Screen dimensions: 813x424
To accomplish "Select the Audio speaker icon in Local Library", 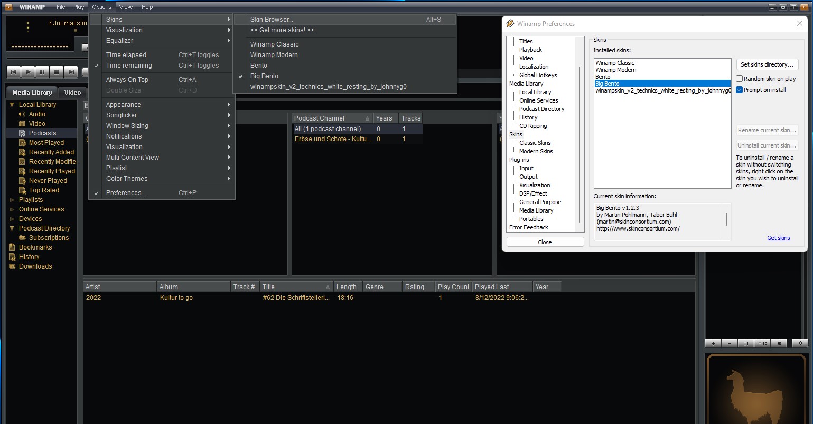I will [x=22, y=114].
